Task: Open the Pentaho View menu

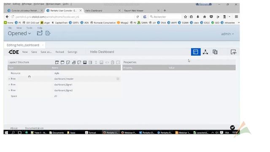Action: [19, 28]
